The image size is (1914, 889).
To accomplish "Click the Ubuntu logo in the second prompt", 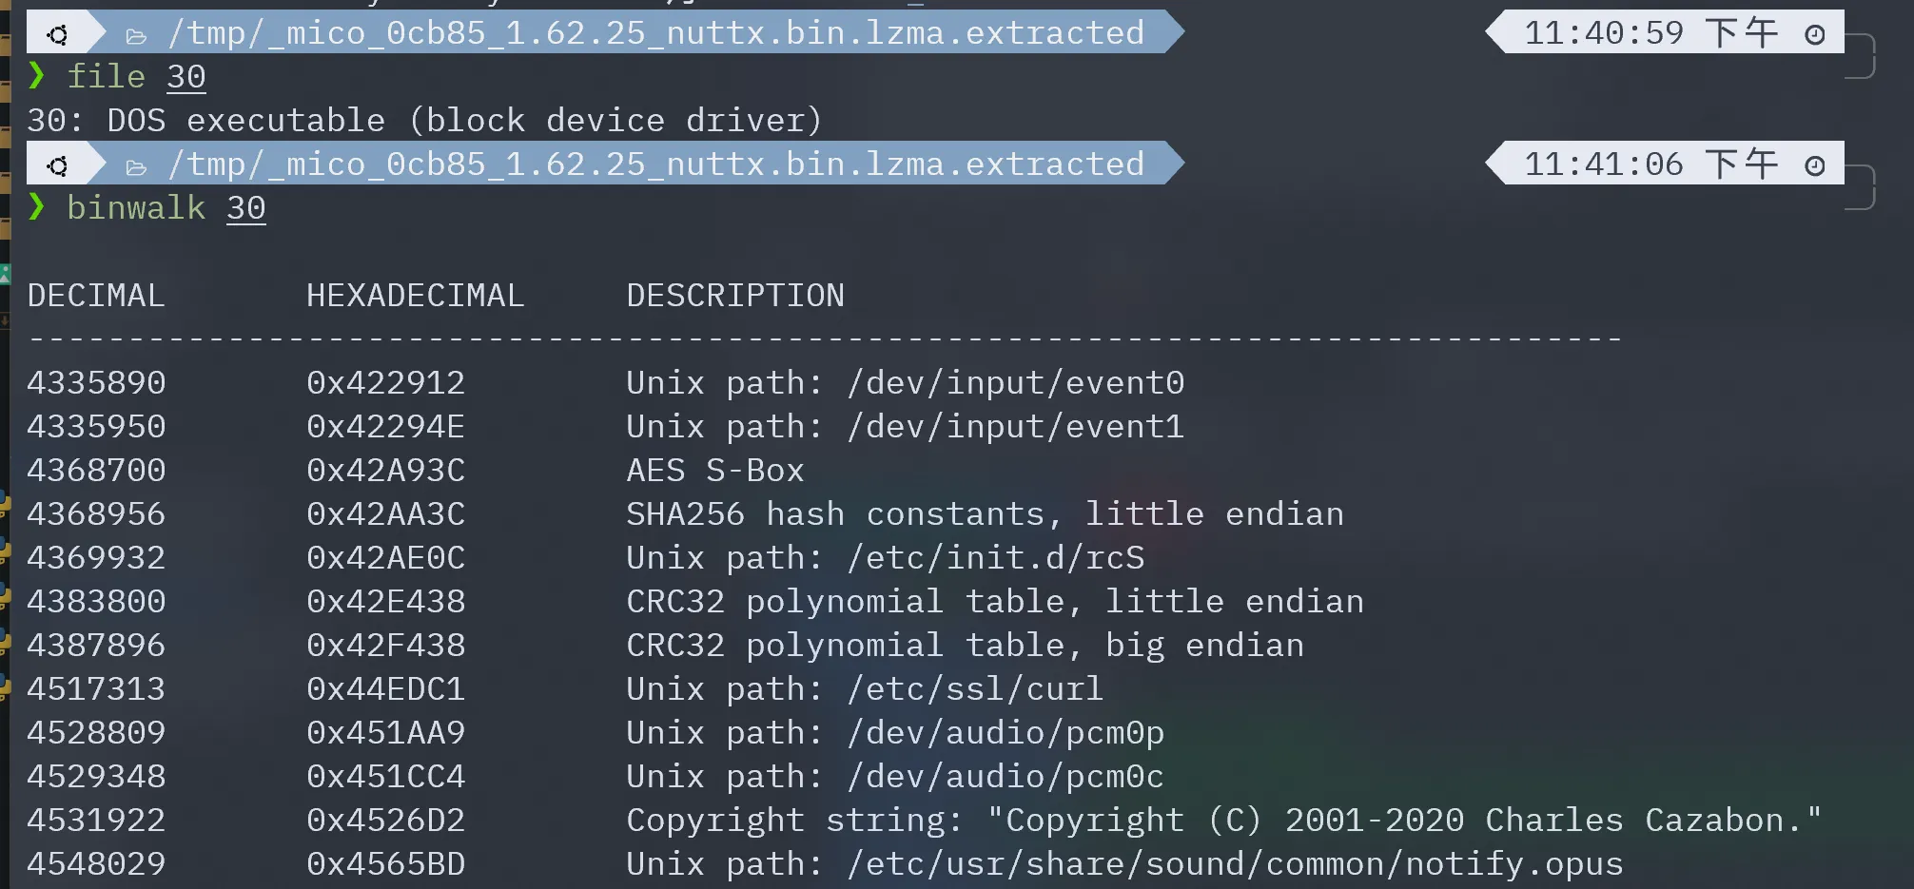I will 57,165.
